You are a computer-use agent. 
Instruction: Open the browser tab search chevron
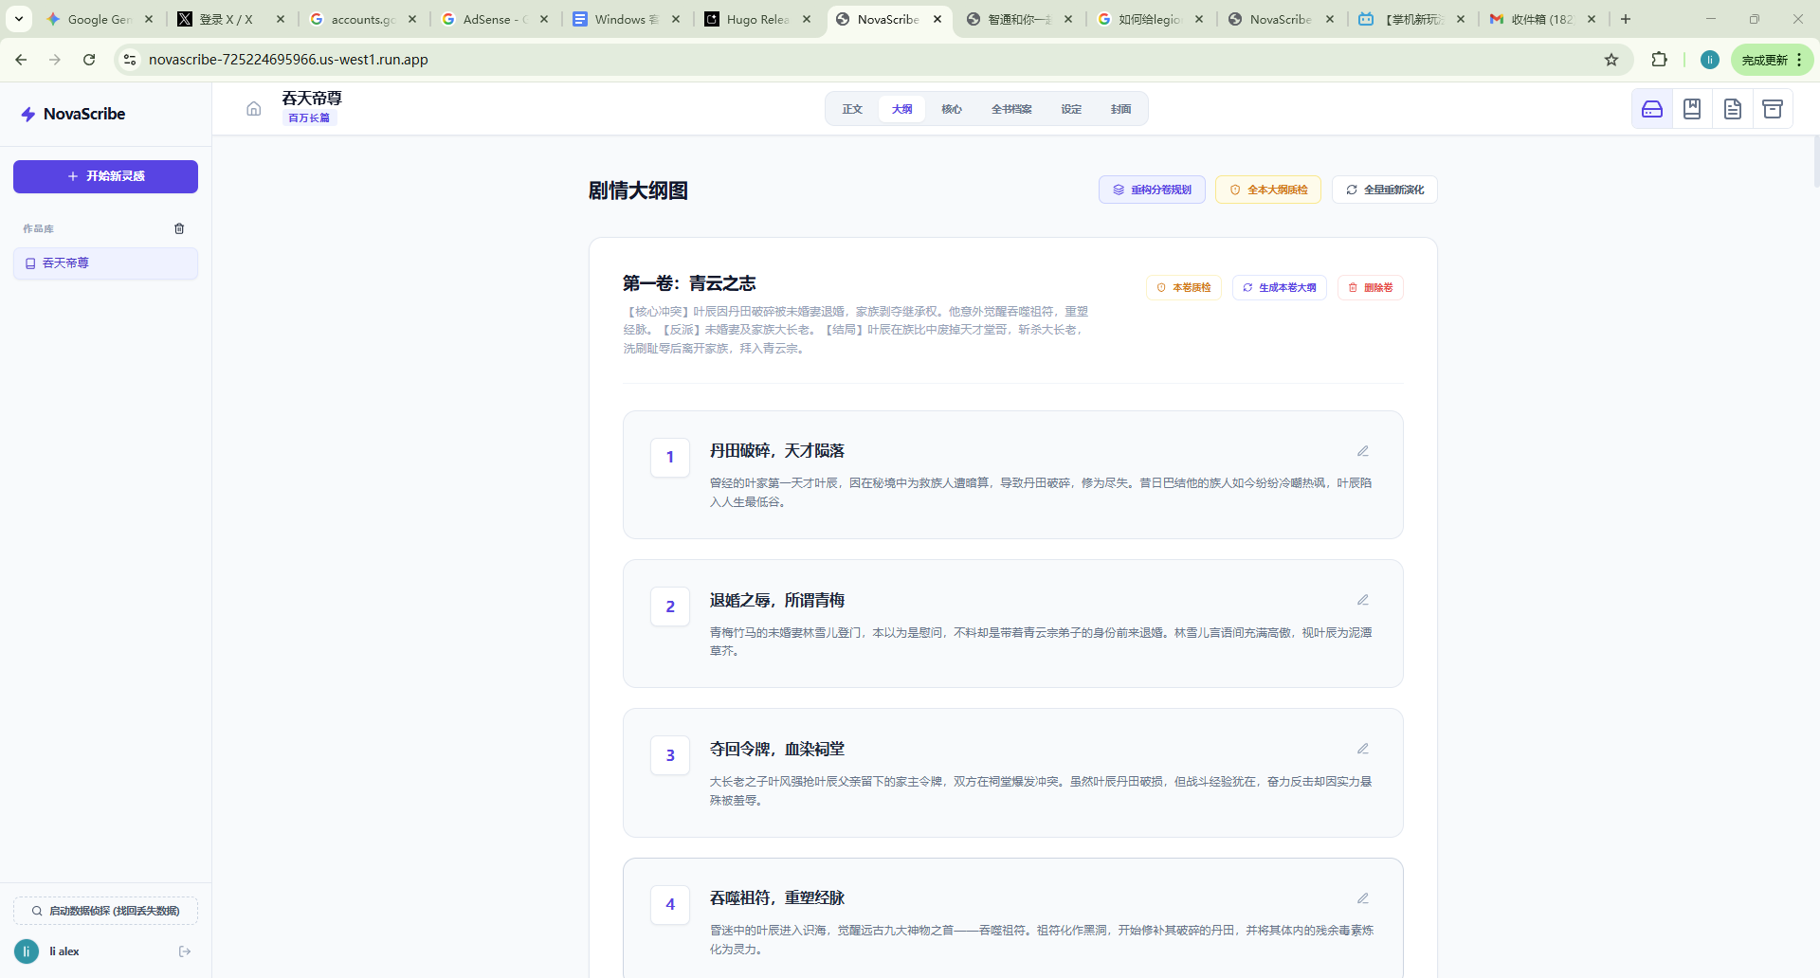18,18
